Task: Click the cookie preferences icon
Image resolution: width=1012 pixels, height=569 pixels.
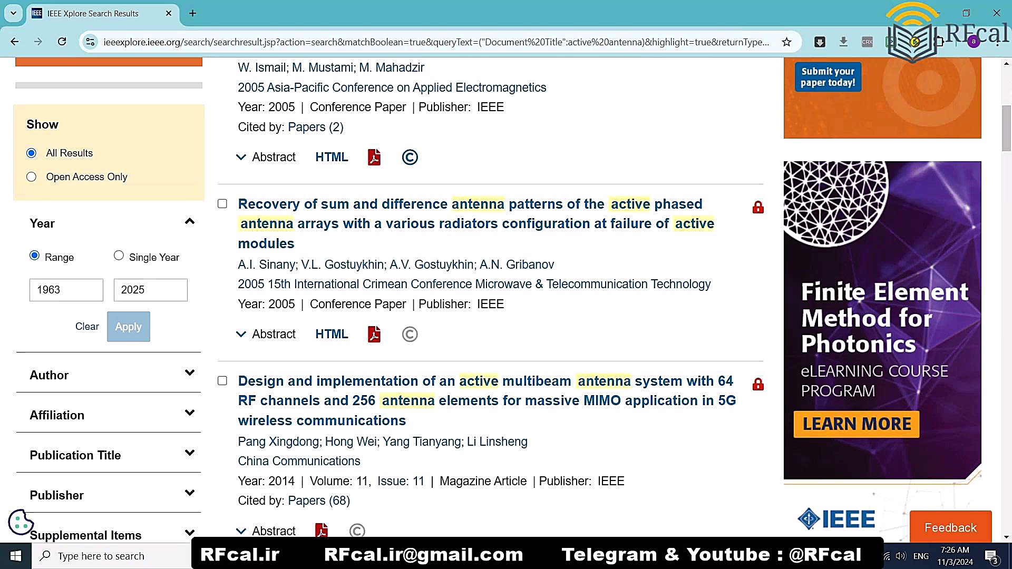Action: coord(21,522)
